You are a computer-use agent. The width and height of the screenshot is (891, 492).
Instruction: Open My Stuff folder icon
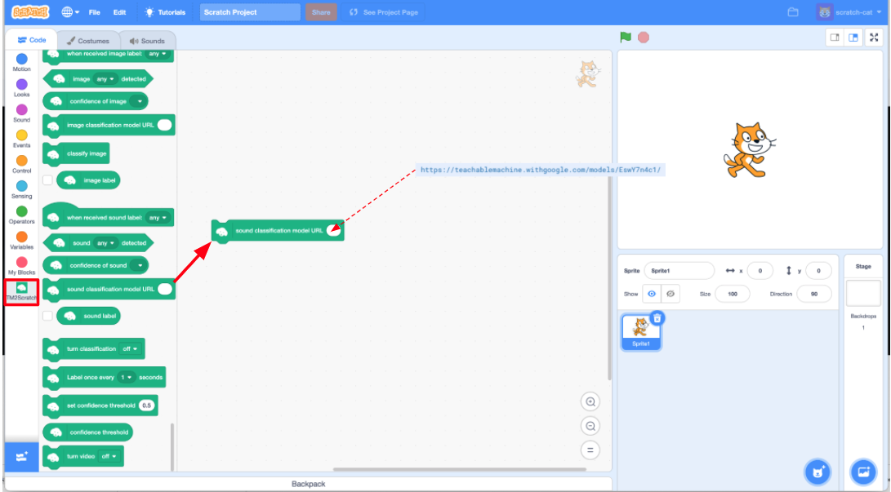pyautogui.click(x=793, y=12)
